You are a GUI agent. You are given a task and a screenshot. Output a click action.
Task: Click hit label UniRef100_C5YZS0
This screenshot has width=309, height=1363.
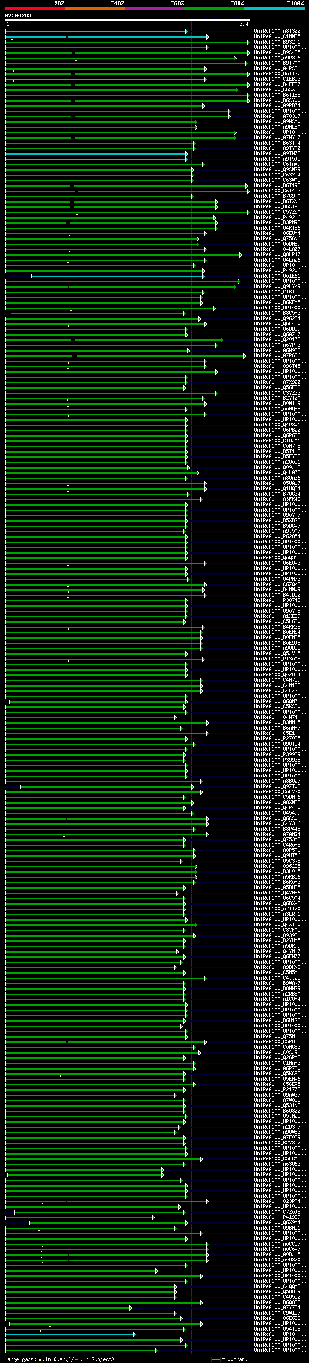tap(277, 212)
